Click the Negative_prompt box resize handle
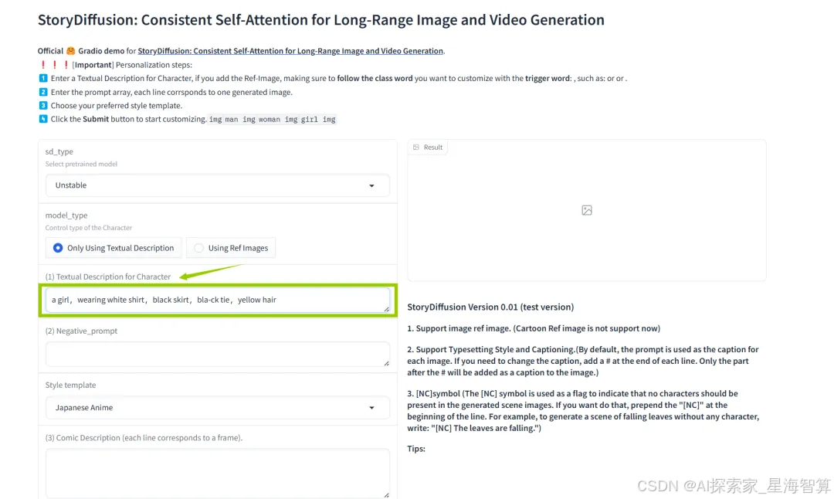 (387, 363)
